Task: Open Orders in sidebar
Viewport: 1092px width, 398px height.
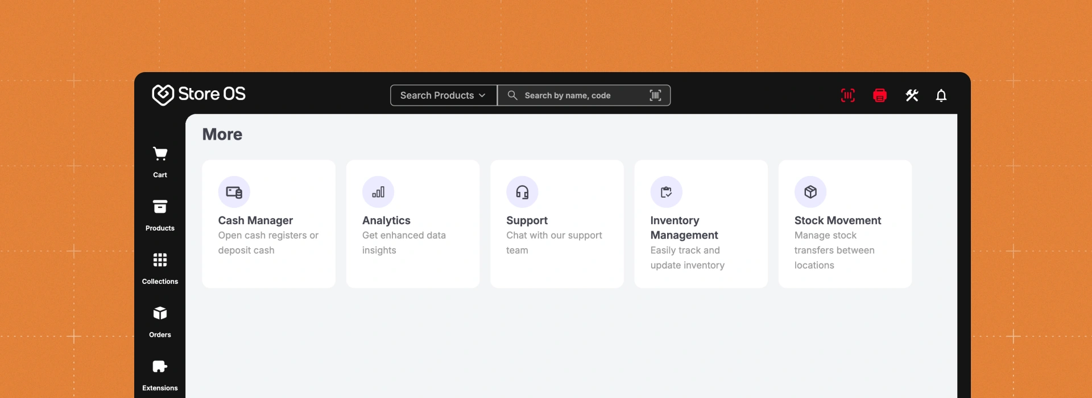Action: 160,322
